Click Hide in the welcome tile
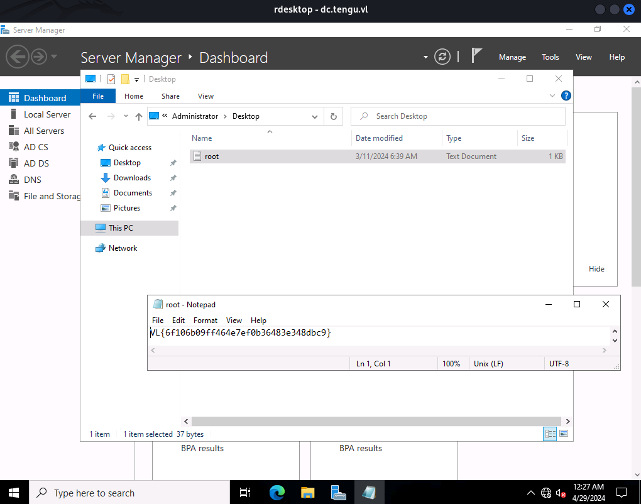Viewport: 641px width, 504px height. point(596,269)
